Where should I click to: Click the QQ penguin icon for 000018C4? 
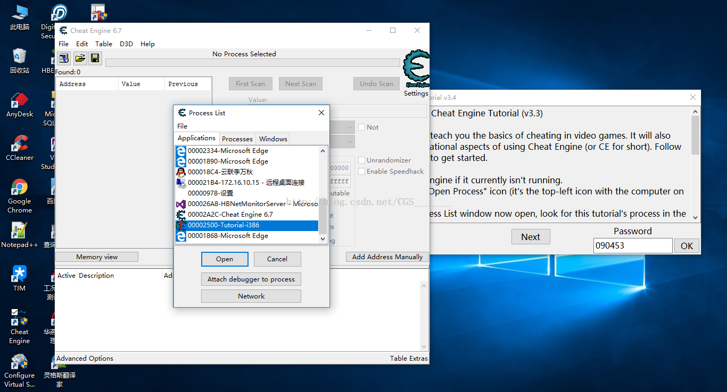click(181, 172)
